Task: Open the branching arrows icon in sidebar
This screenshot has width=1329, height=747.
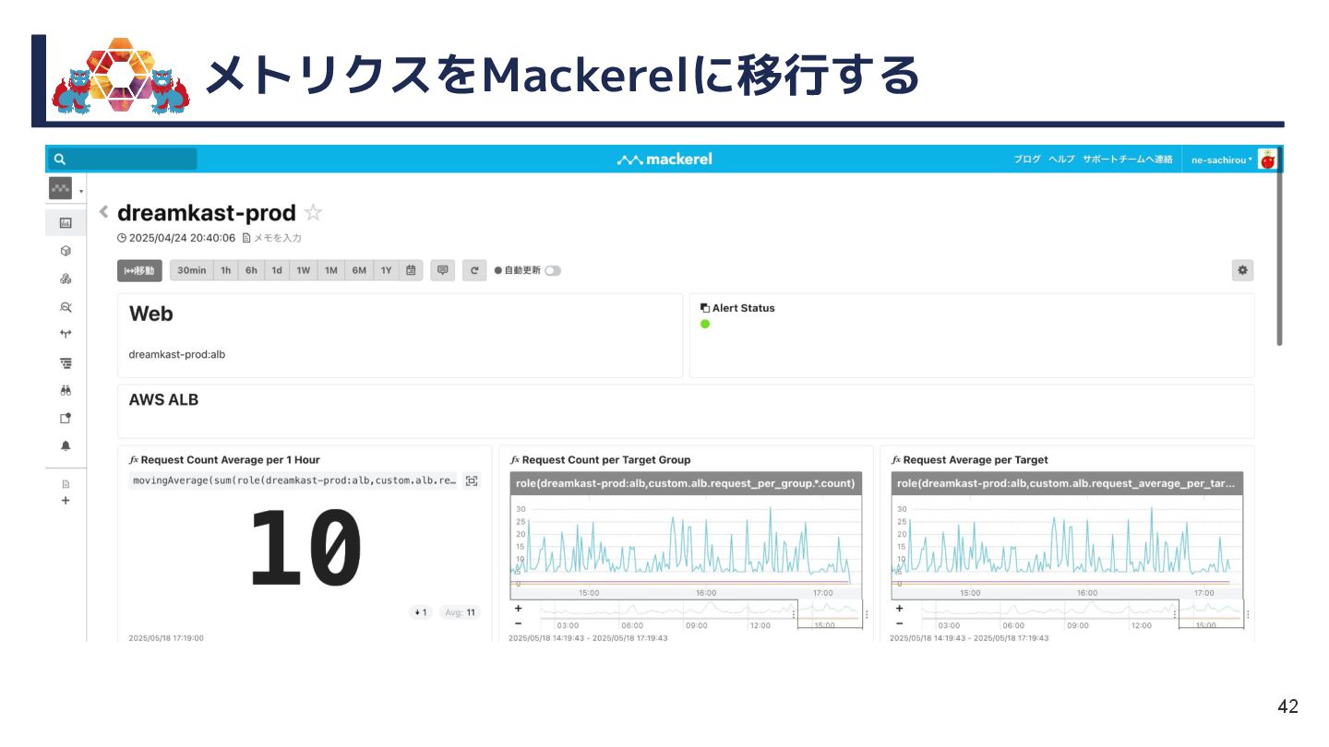Action: point(66,335)
